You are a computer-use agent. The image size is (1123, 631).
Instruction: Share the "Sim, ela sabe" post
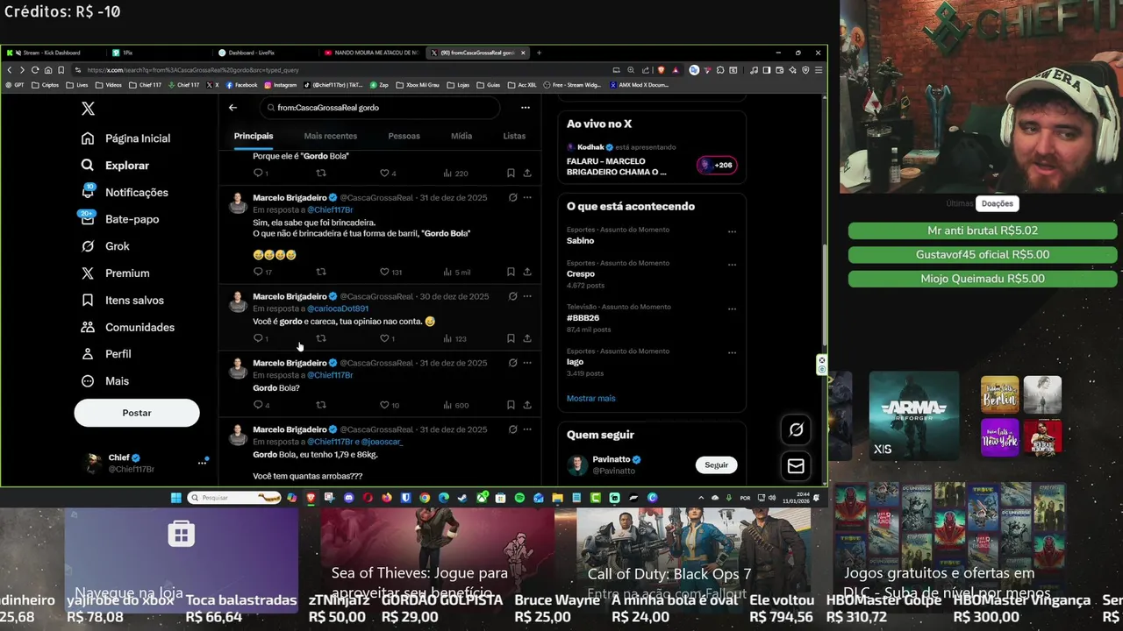click(527, 272)
